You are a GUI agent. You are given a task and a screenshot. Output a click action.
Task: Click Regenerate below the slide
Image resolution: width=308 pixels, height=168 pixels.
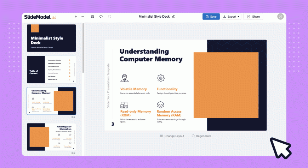(x=201, y=136)
